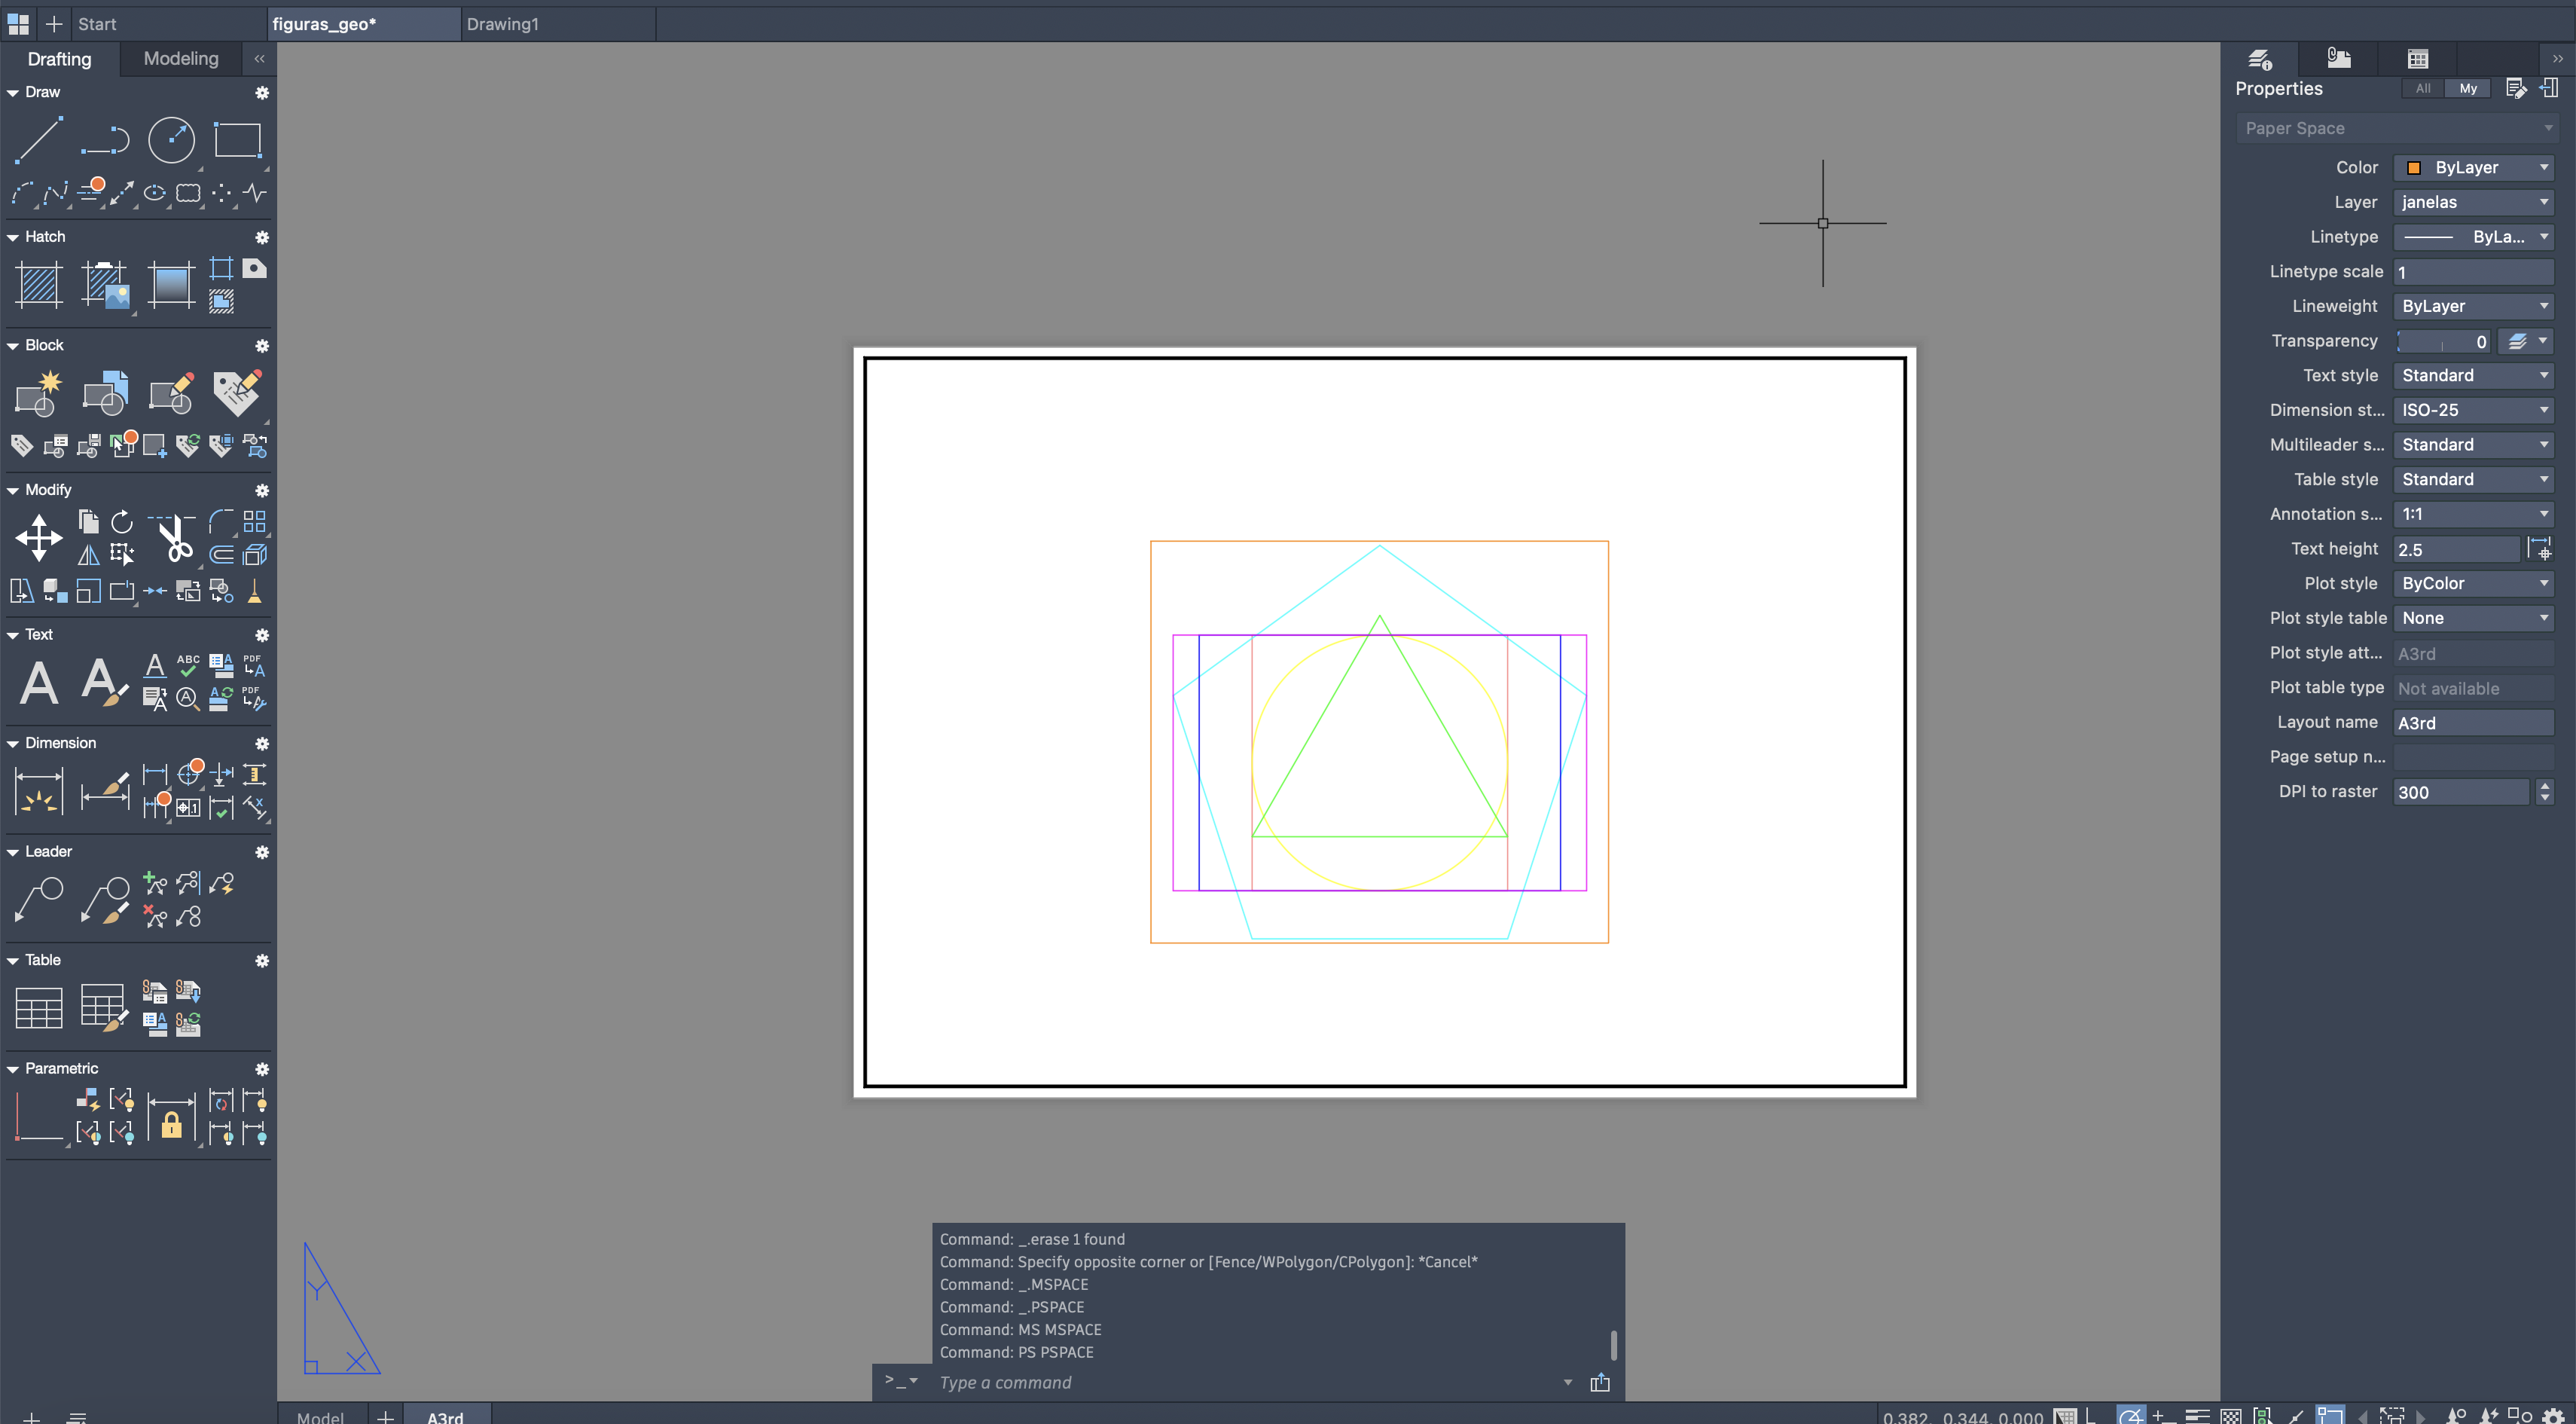The height and width of the screenshot is (1424, 2576).
Task: Toggle grid display in the status bar
Action: (x=2065, y=1416)
